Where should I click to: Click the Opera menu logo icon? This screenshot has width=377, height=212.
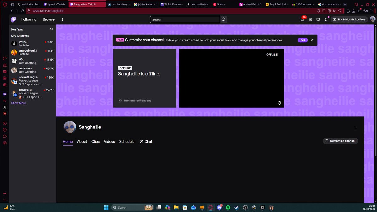[x=5, y=4]
